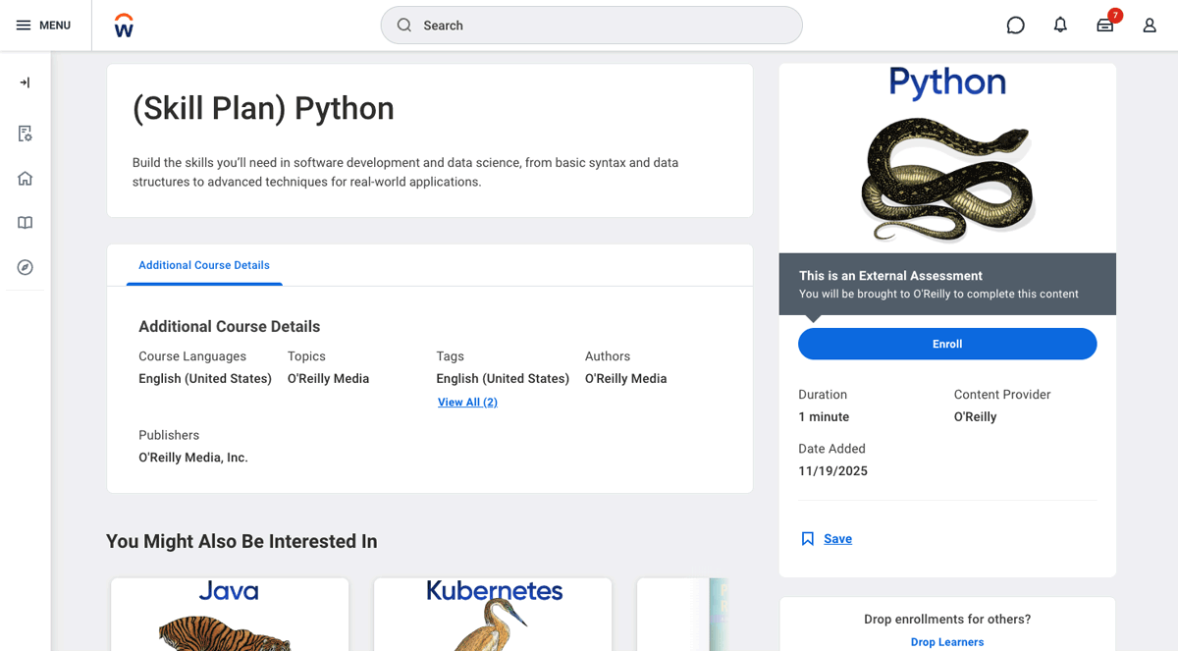Open the chat assistant icon
Screen dimensions: 1178x651
tap(1016, 26)
